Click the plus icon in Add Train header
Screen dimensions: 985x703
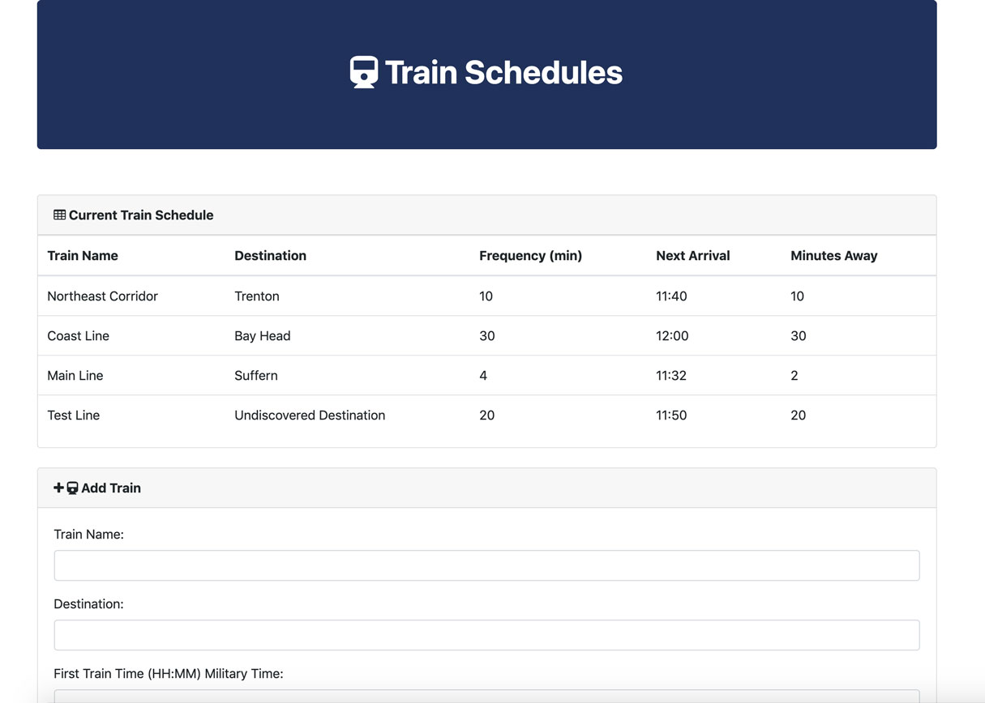tap(58, 488)
